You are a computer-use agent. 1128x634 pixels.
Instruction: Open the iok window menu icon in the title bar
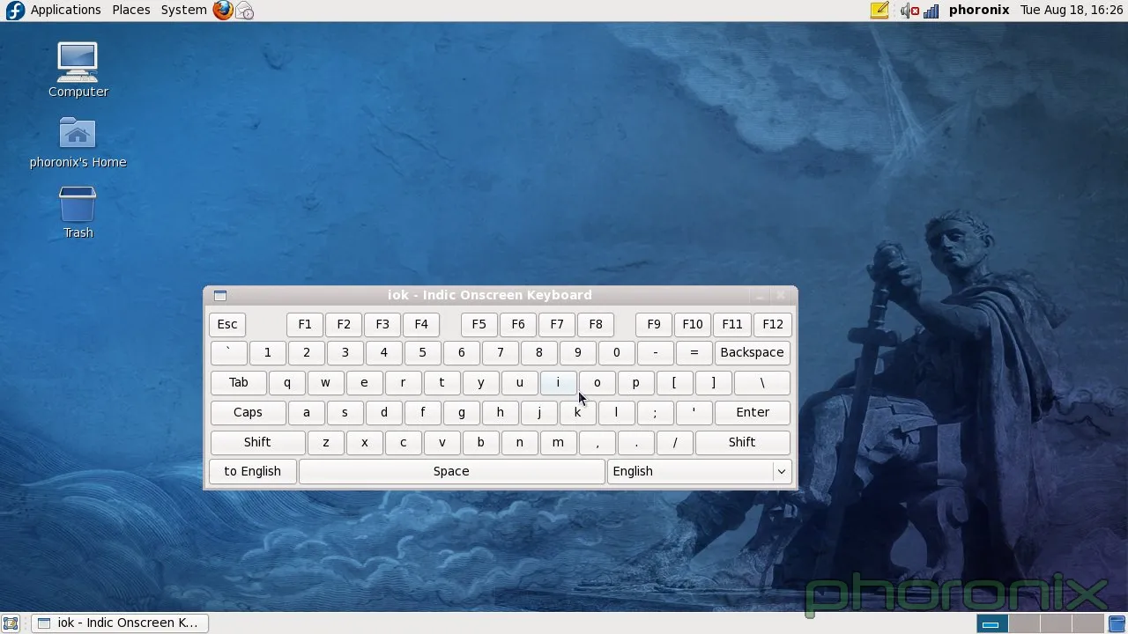220,296
